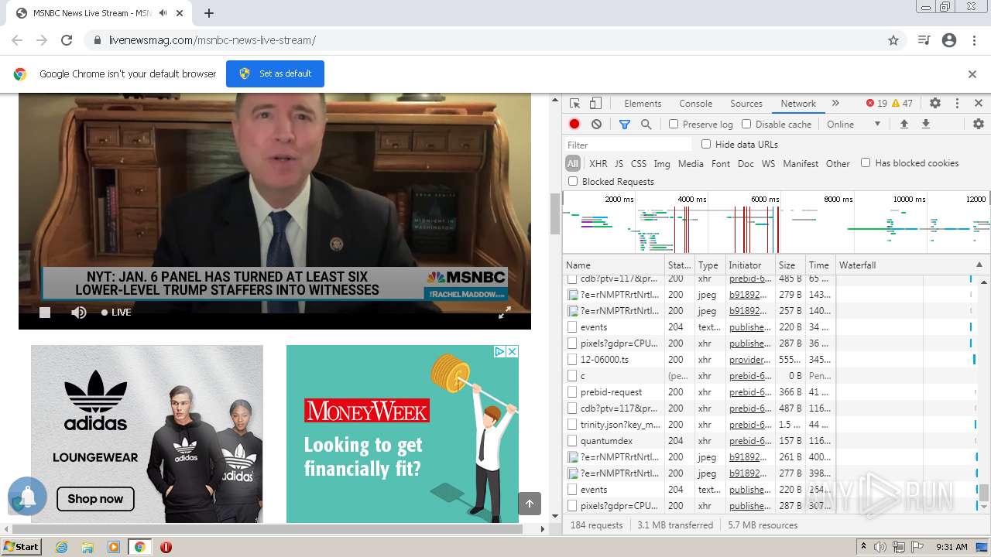
Task: Open the taskbar volume icon
Action: [x=880, y=547]
